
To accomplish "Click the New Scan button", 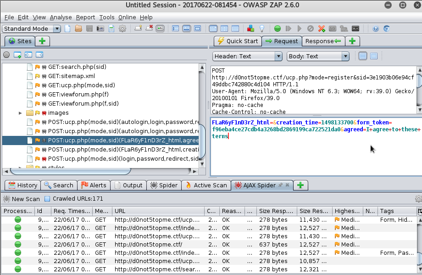I will tap(22, 199).
